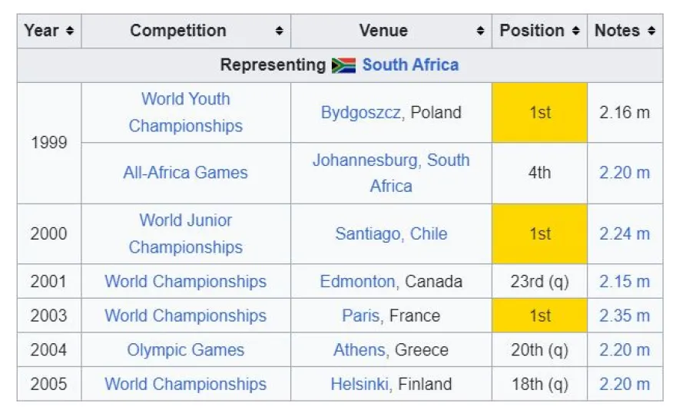The height and width of the screenshot is (420, 676).
Task: Open the Olympic Games link
Action: click(185, 350)
